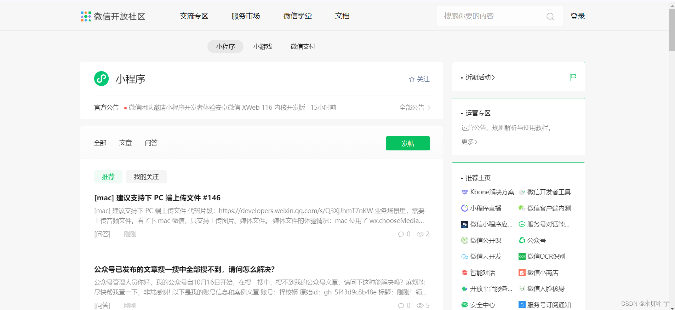Click comment icon on 公众号已发布 post
Viewport: 675px width, 310px height.
[x=401, y=306]
